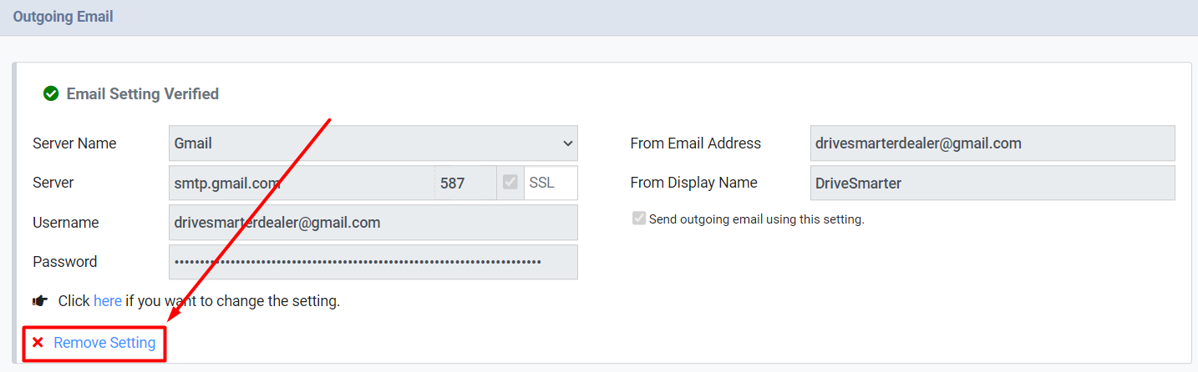The height and width of the screenshot is (372, 1198).
Task: Focus the port 587 field
Action: tap(465, 183)
